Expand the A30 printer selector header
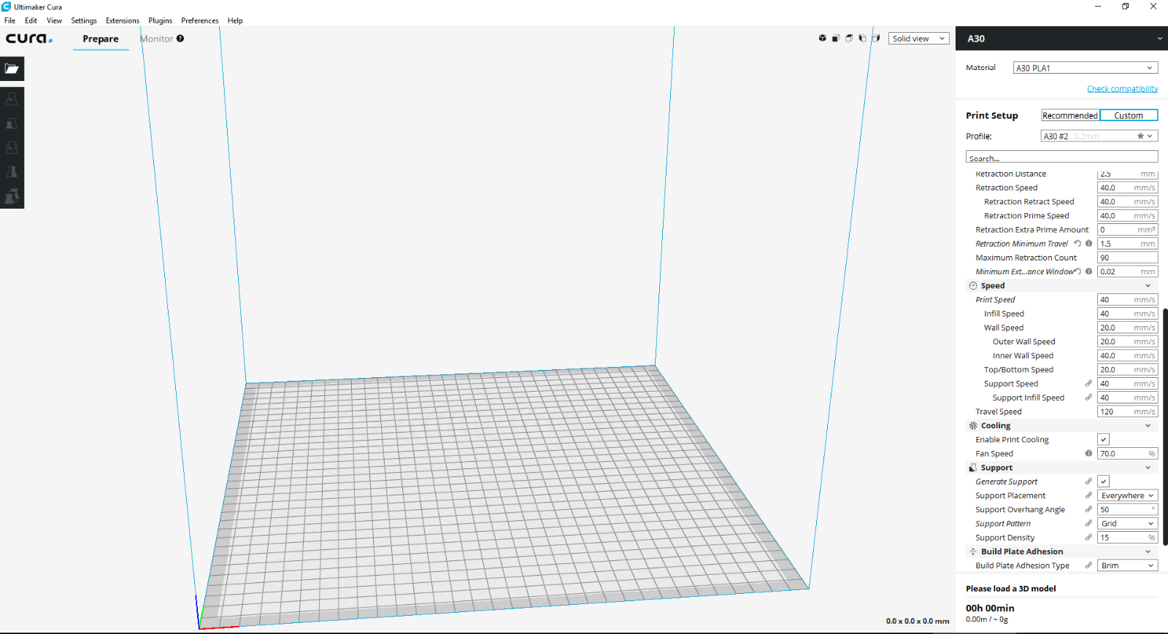 pyautogui.click(x=1061, y=39)
